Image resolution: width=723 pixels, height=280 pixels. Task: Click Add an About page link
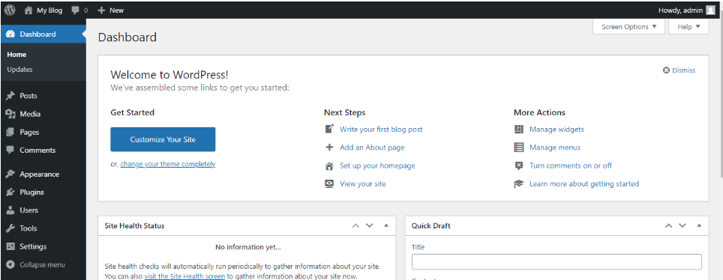click(x=372, y=147)
